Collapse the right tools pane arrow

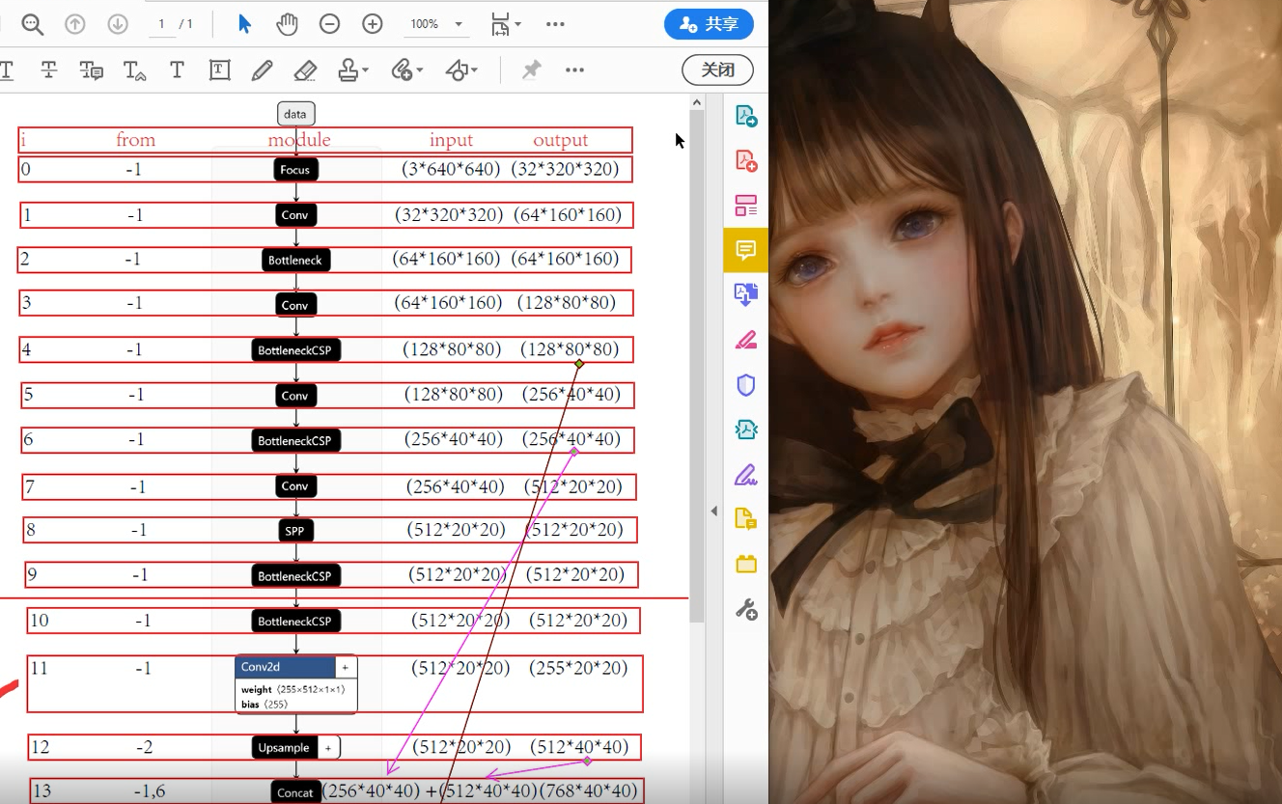714,511
